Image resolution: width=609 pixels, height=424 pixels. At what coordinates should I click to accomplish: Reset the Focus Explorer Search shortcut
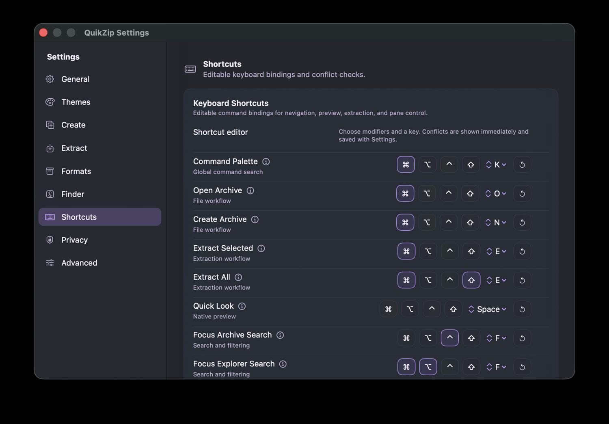tap(522, 367)
